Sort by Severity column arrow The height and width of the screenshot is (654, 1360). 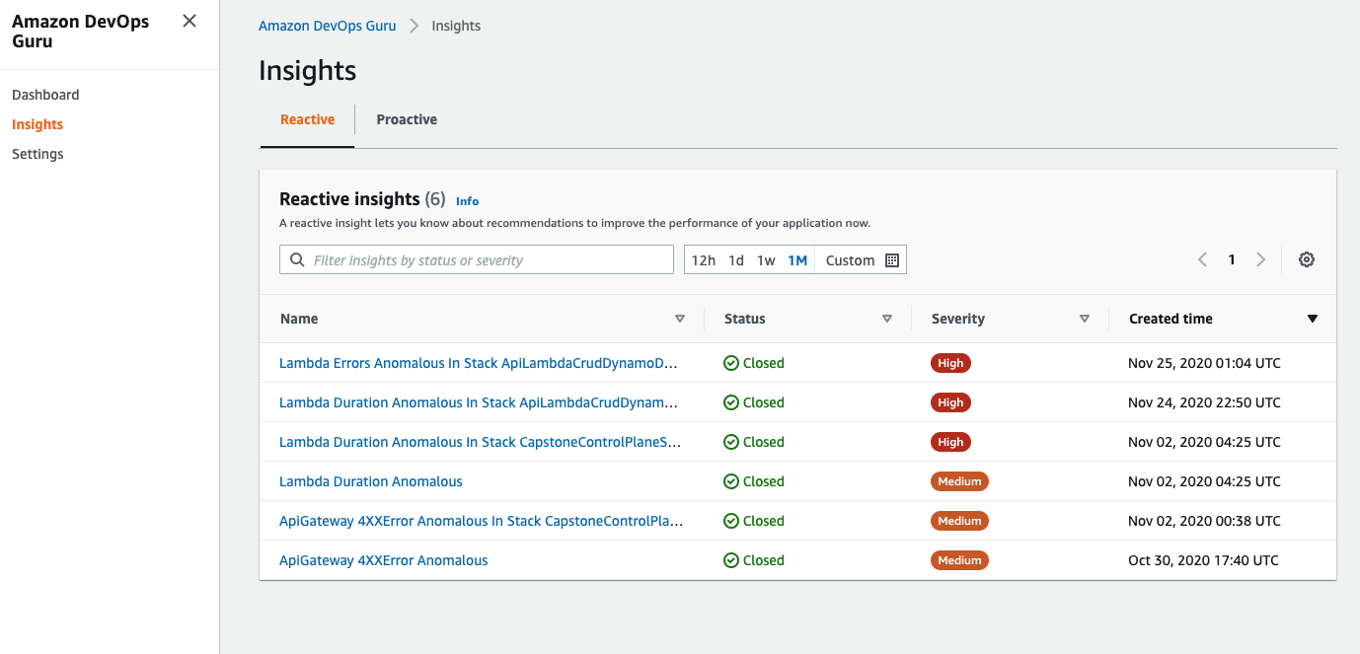click(x=1084, y=319)
